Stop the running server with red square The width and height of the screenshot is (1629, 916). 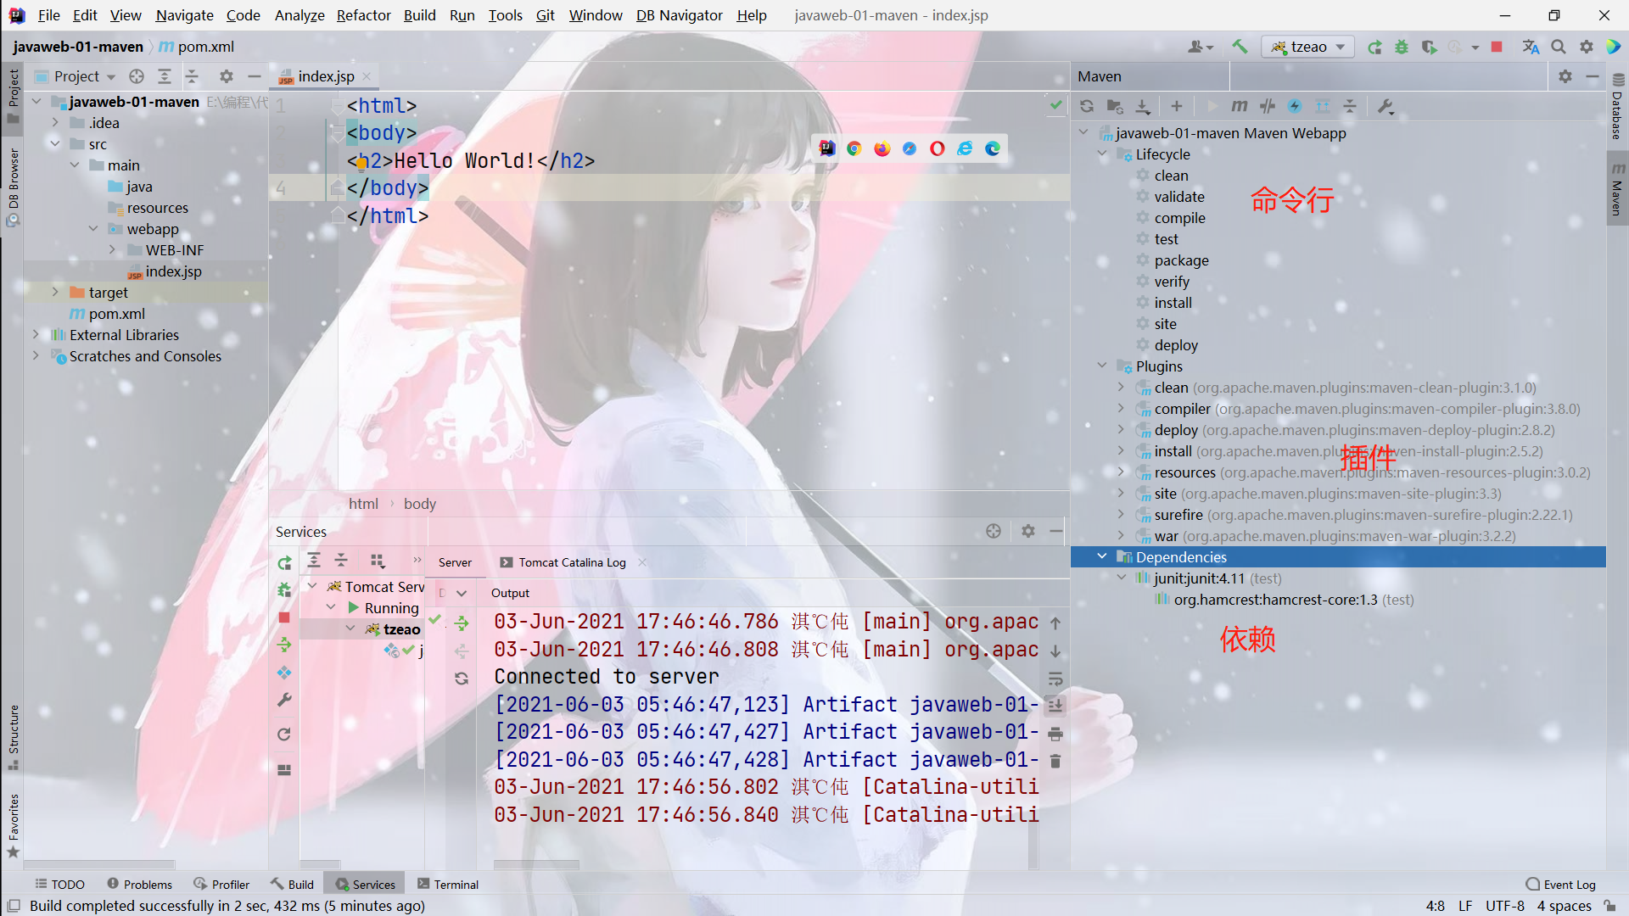click(x=1497, y=47)
